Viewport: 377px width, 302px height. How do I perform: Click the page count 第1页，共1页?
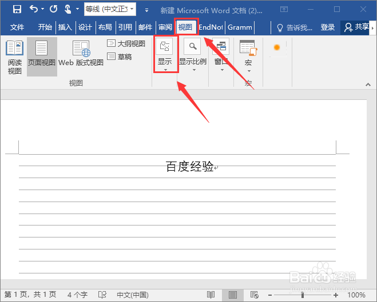pos(30,295)
